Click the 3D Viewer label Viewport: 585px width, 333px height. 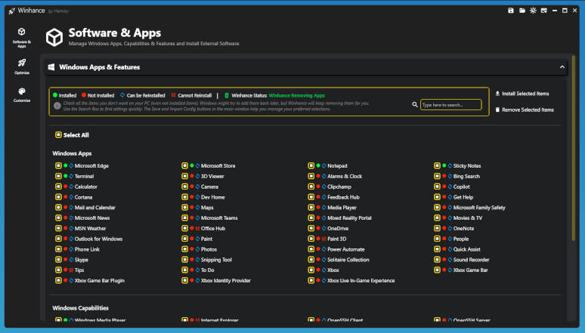212,176
